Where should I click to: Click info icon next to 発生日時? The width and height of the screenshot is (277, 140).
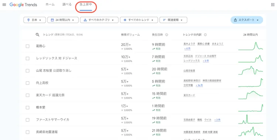tap(167, 35)
